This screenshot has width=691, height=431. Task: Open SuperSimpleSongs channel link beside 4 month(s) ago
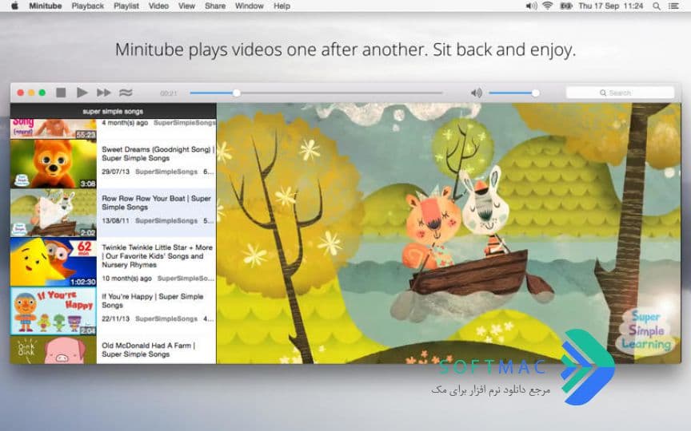pyautogui.click(x=185, y=123)
